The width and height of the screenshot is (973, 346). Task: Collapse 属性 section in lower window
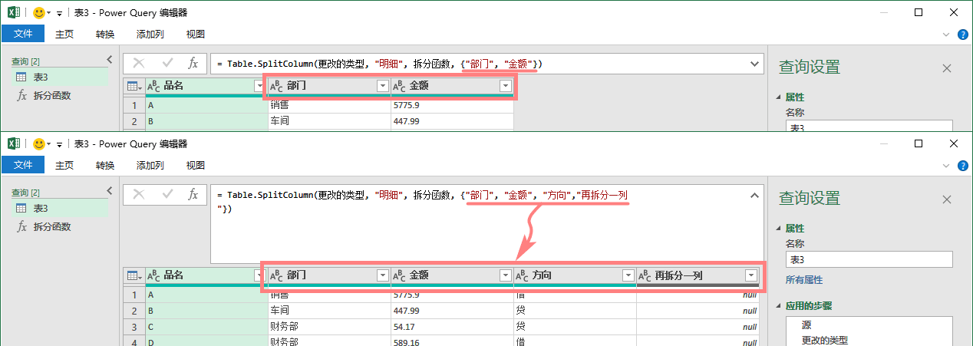[780, 228]
